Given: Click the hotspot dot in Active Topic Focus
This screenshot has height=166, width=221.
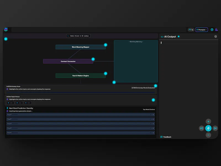Looking at the screenshot, I should 153,100.
